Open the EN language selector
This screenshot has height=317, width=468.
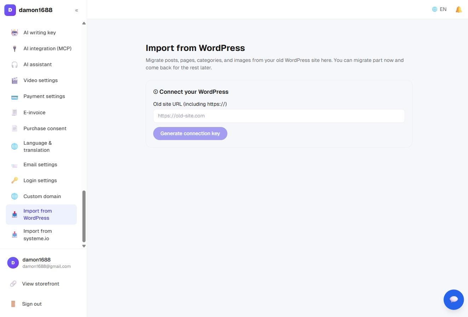click(439, 10)
